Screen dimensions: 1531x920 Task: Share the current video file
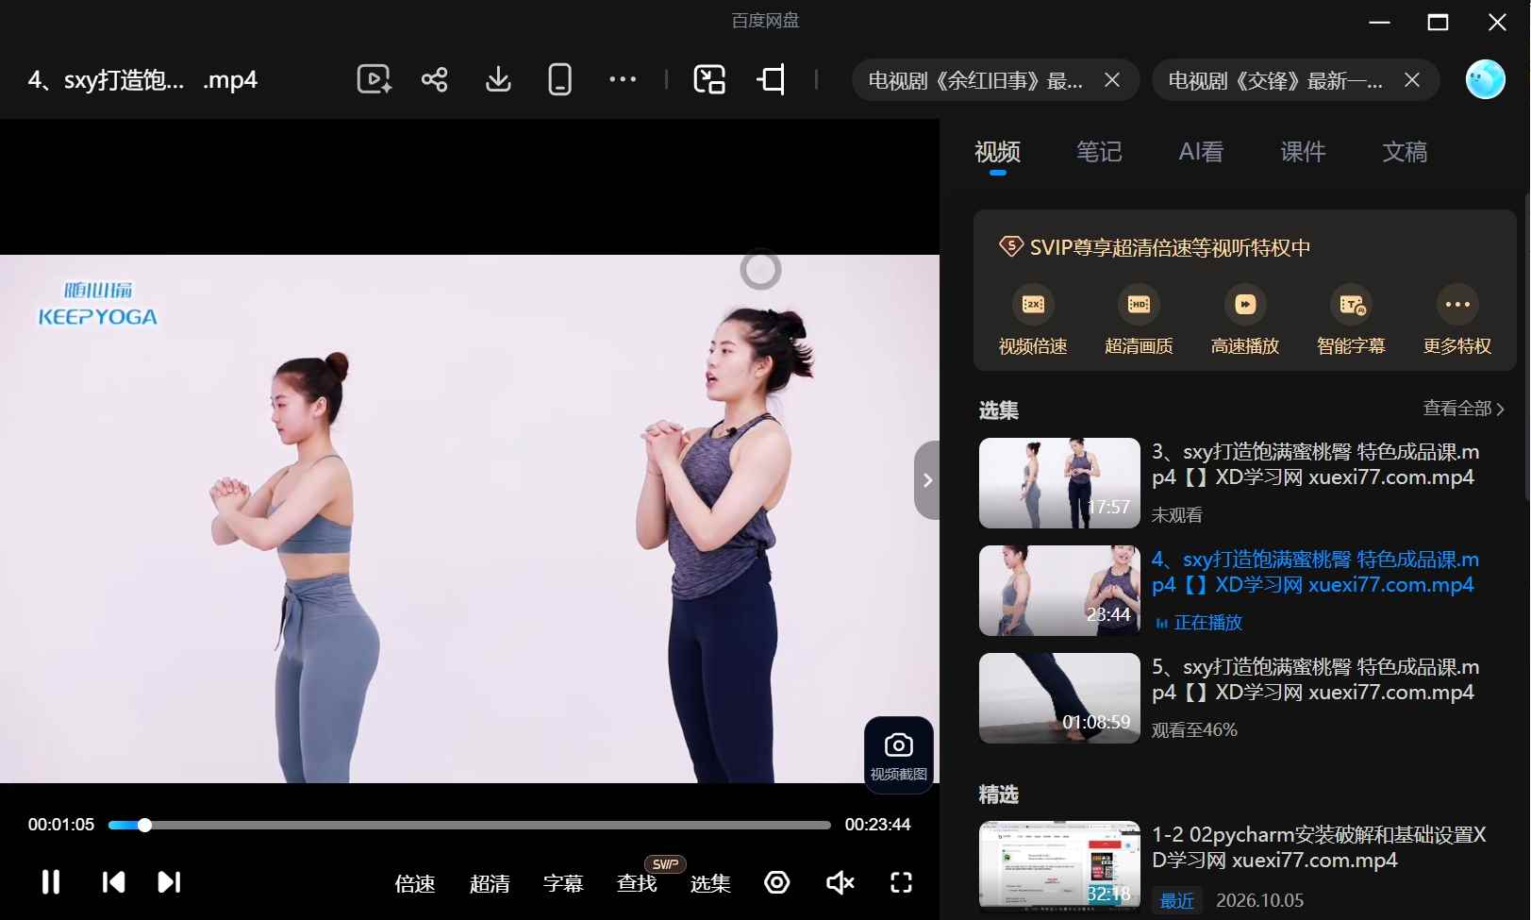pyautogui.click(x=435, y=80)
